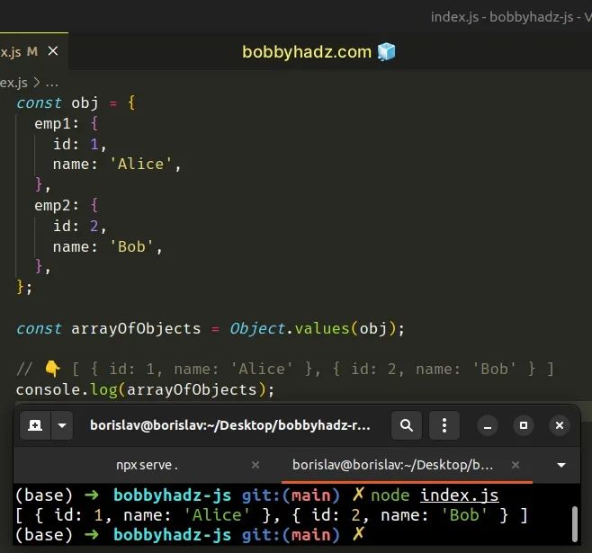Click the commented output line with pointing emoji
Viewport: 592px width, 553px height.
pos(285,370)
